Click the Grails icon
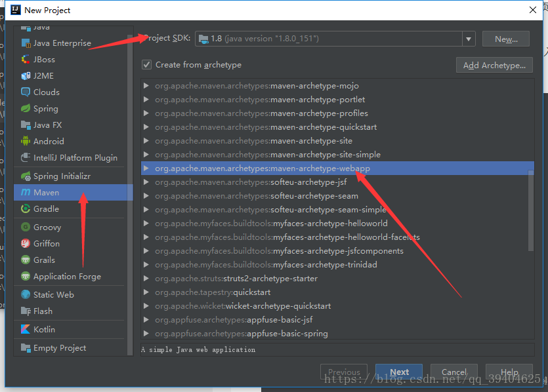Viewport: 548px width, 392px height. (x=26, y=260)
